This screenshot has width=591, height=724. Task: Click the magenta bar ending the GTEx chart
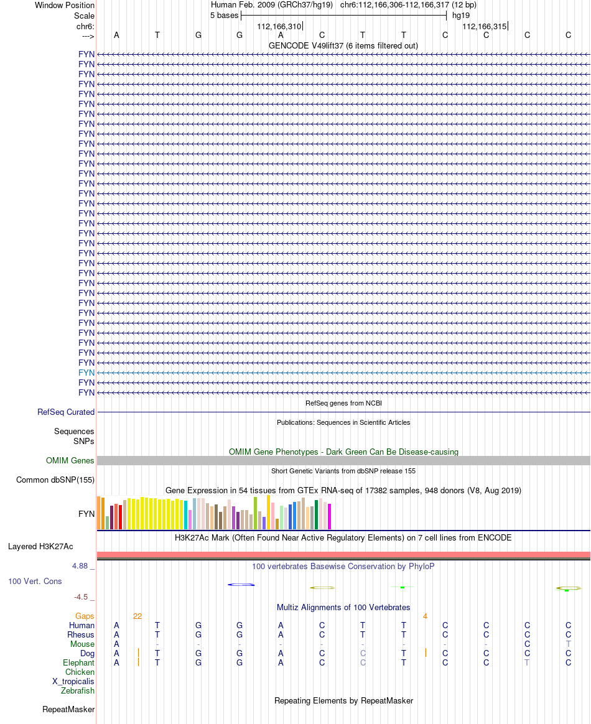click(x=329, y=516)
